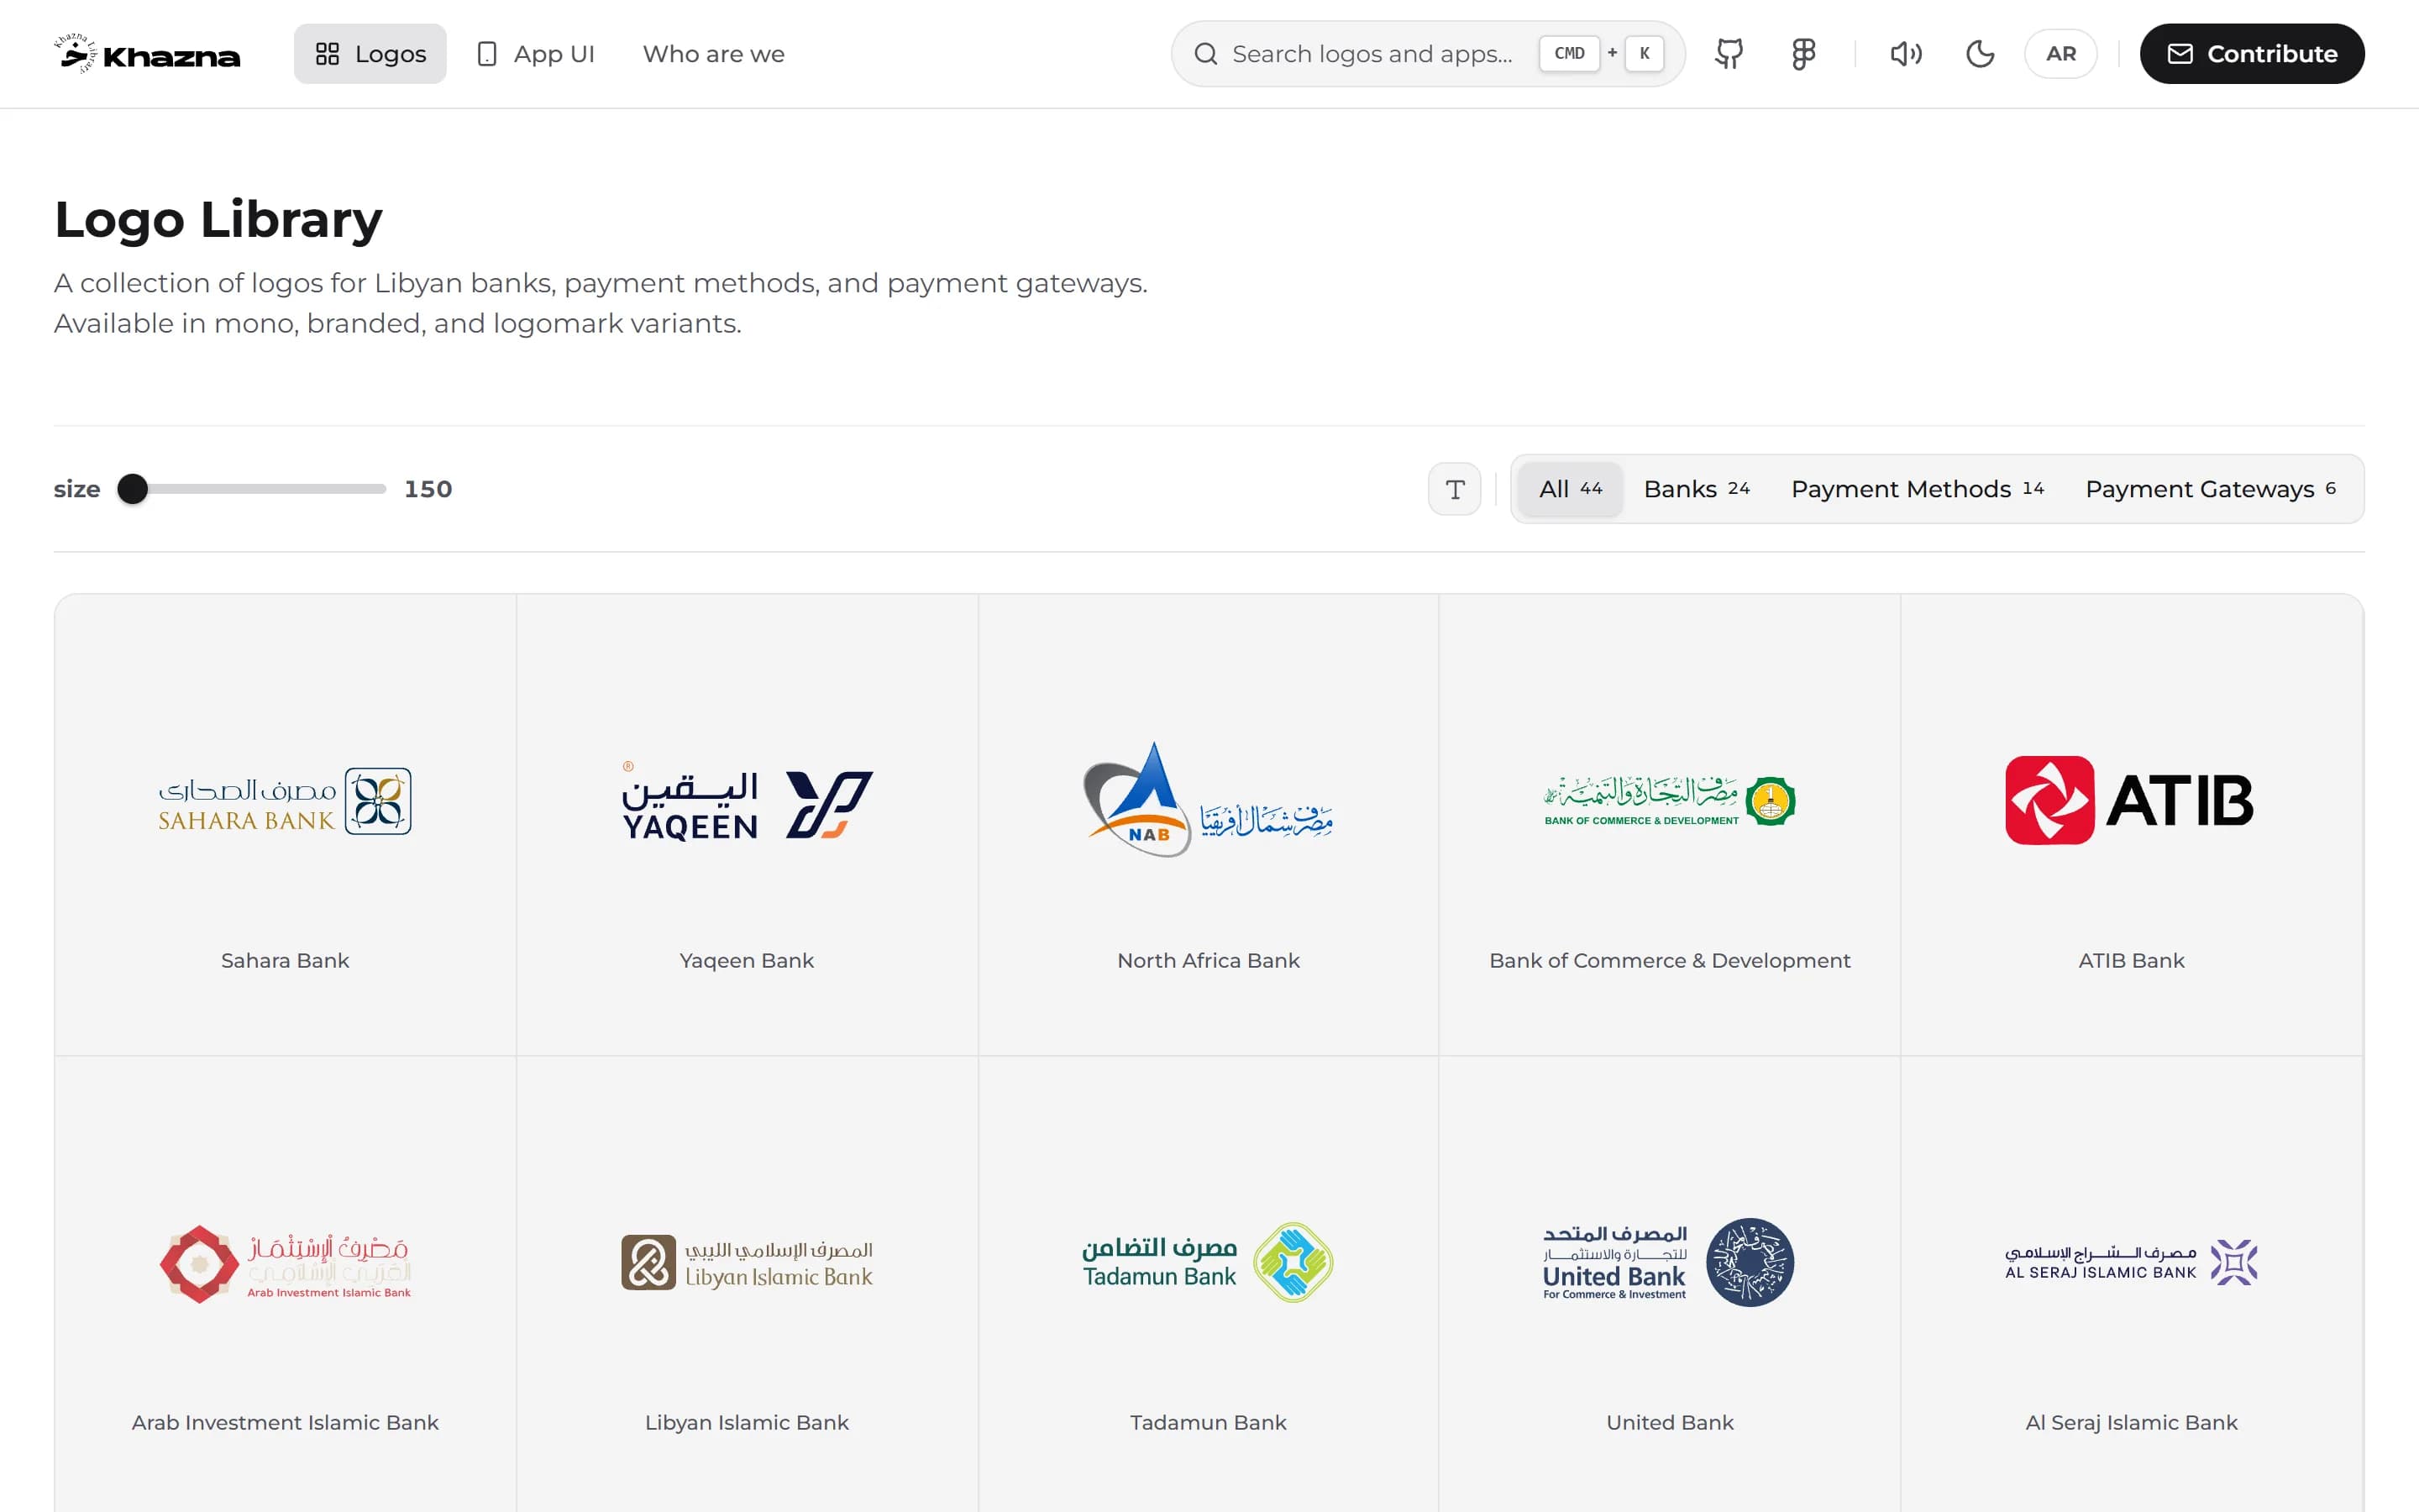Viewport: 2419px width, 1512px height.
Task: Click the 'ATIB Bank' caption text
Action: pos(2131,960)
